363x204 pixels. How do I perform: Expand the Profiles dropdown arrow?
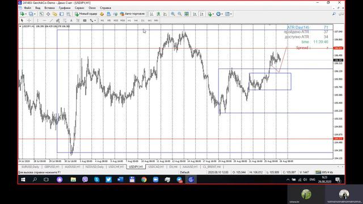(35, 14)
